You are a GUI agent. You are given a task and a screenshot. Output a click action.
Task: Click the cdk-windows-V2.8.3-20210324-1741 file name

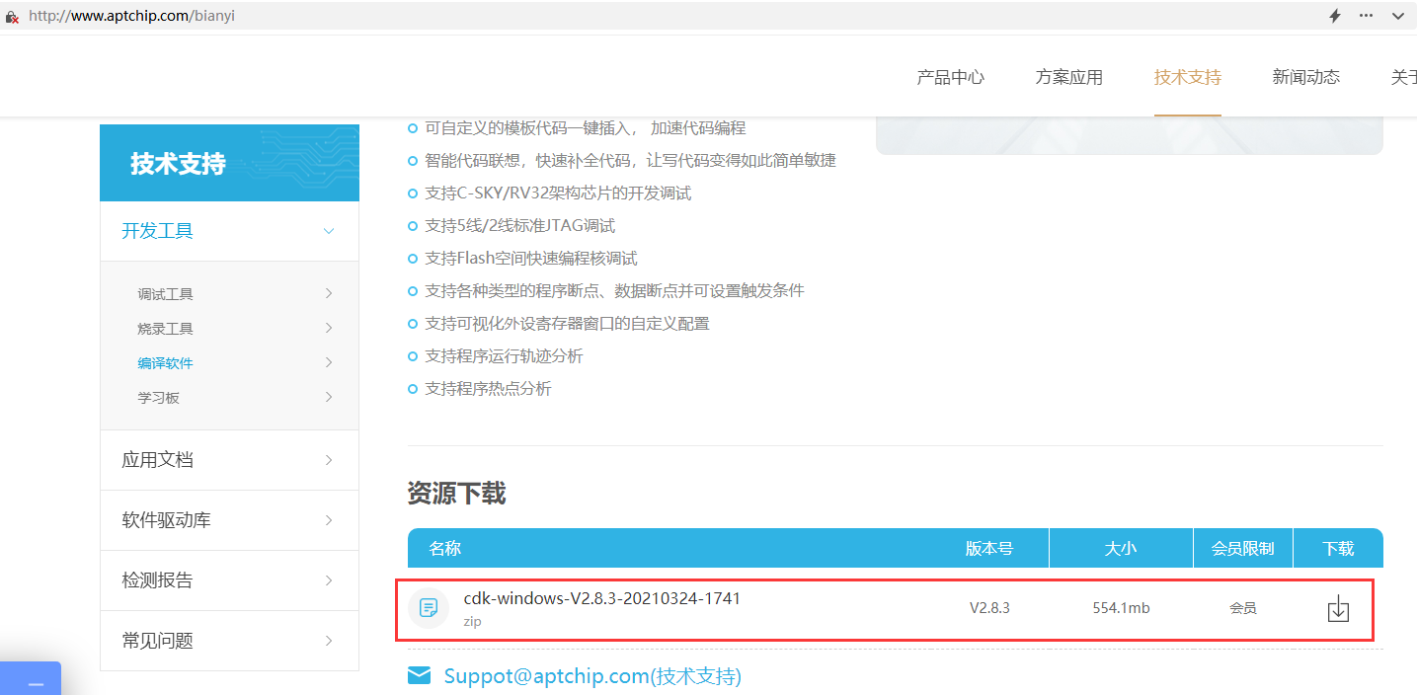click(601, 598)
